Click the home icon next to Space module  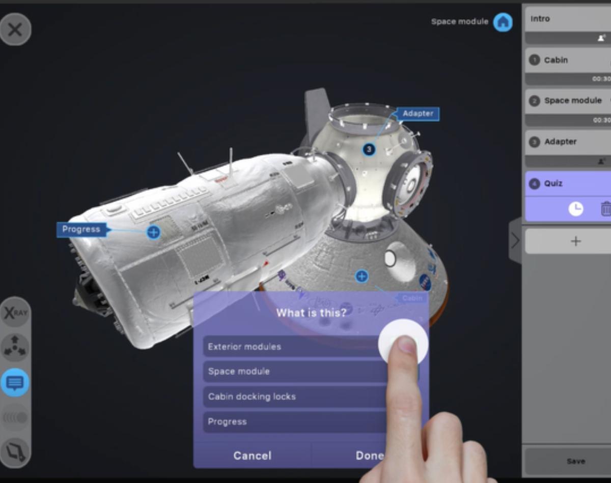[x=503, y=22]
